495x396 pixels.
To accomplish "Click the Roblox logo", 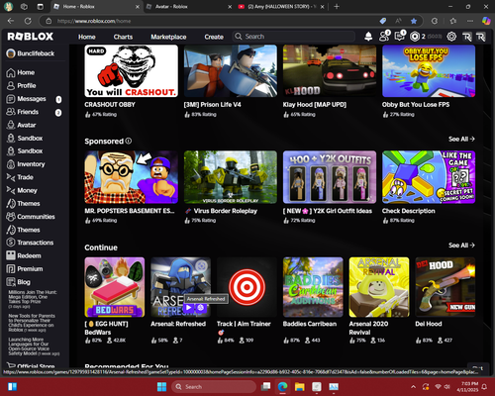I will pyautogui.click(x=31, y=37).
